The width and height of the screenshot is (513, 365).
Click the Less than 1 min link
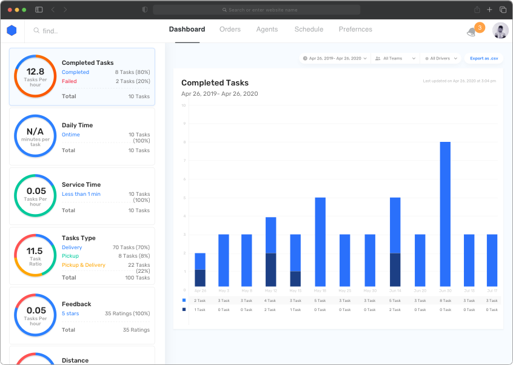81,194
